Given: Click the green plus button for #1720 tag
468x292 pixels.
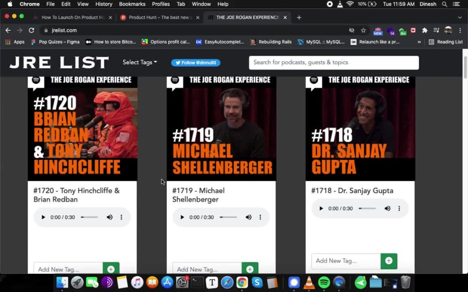Looking at the screenshot, I should tap(111, 269).
